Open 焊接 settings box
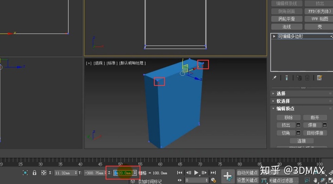The height and width of the screenshot is (184, 333). 325,125
